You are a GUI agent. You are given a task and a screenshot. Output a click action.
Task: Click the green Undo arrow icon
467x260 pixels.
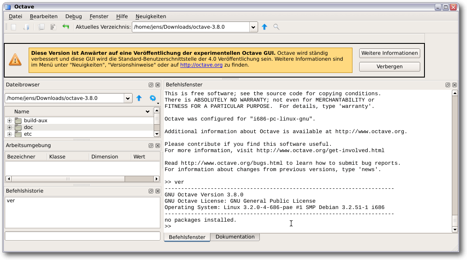pyautogui.click(x=66, y=27)
